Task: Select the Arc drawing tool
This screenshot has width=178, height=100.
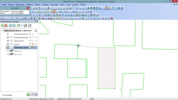Action: pyautogui.click(x=86, y=8)
